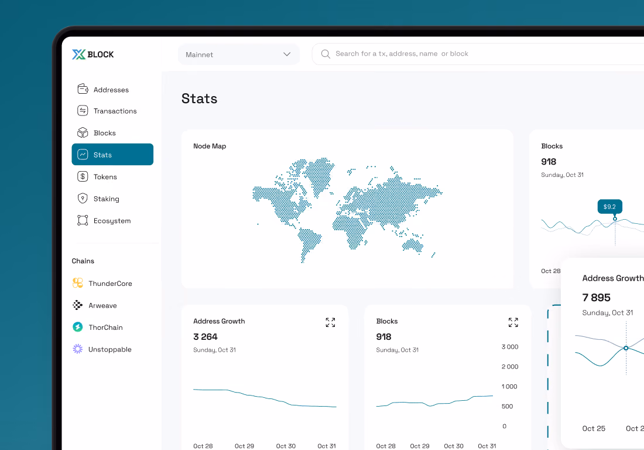Click the 3 000 y-axis label
644x450 pixels.
click(x=510, y=347)
